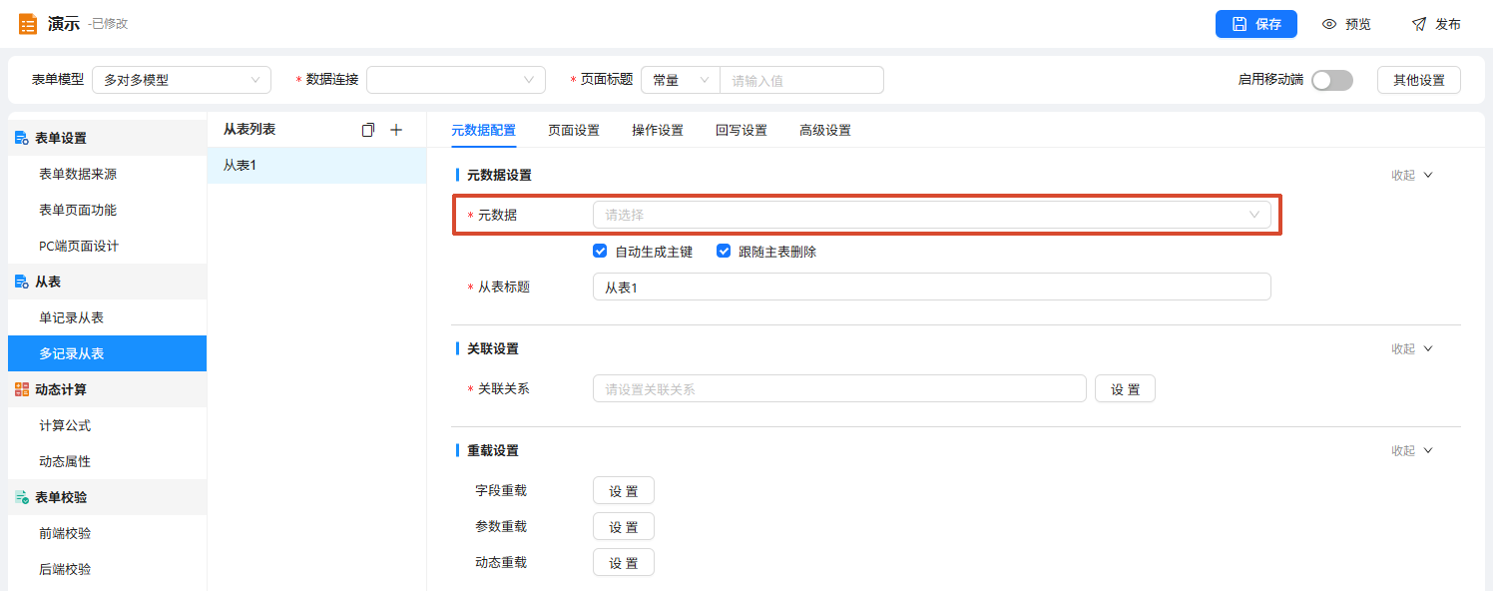Click the 动态计算 section icon
Screen dimensions: 1493x591
[22, 389]
